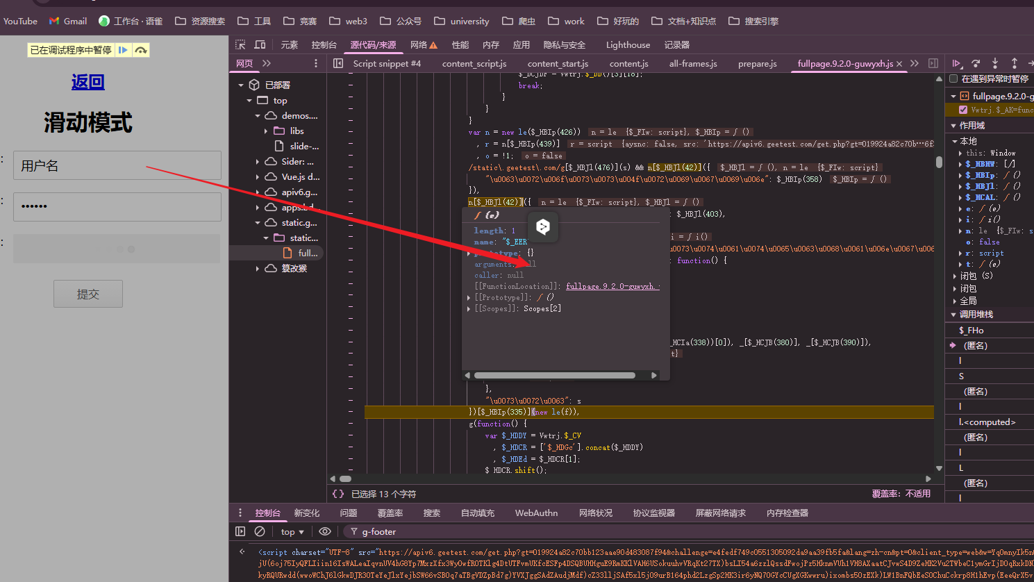Expand the Vue.js devtools node
Viewport: 1034px width, 582px height.
coord(258,176)
